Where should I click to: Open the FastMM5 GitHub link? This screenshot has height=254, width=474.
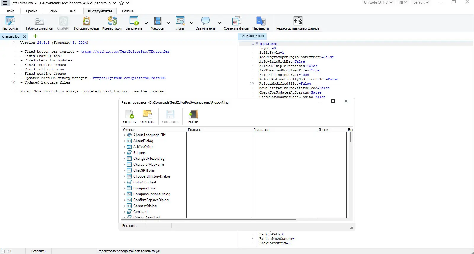129,78
